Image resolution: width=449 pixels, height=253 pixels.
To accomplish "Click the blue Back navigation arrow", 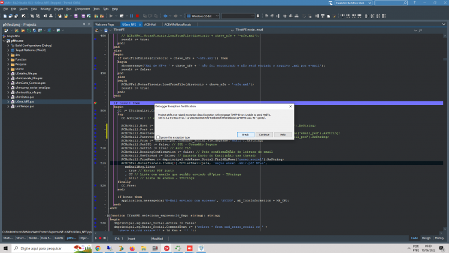I will (165, 16).
